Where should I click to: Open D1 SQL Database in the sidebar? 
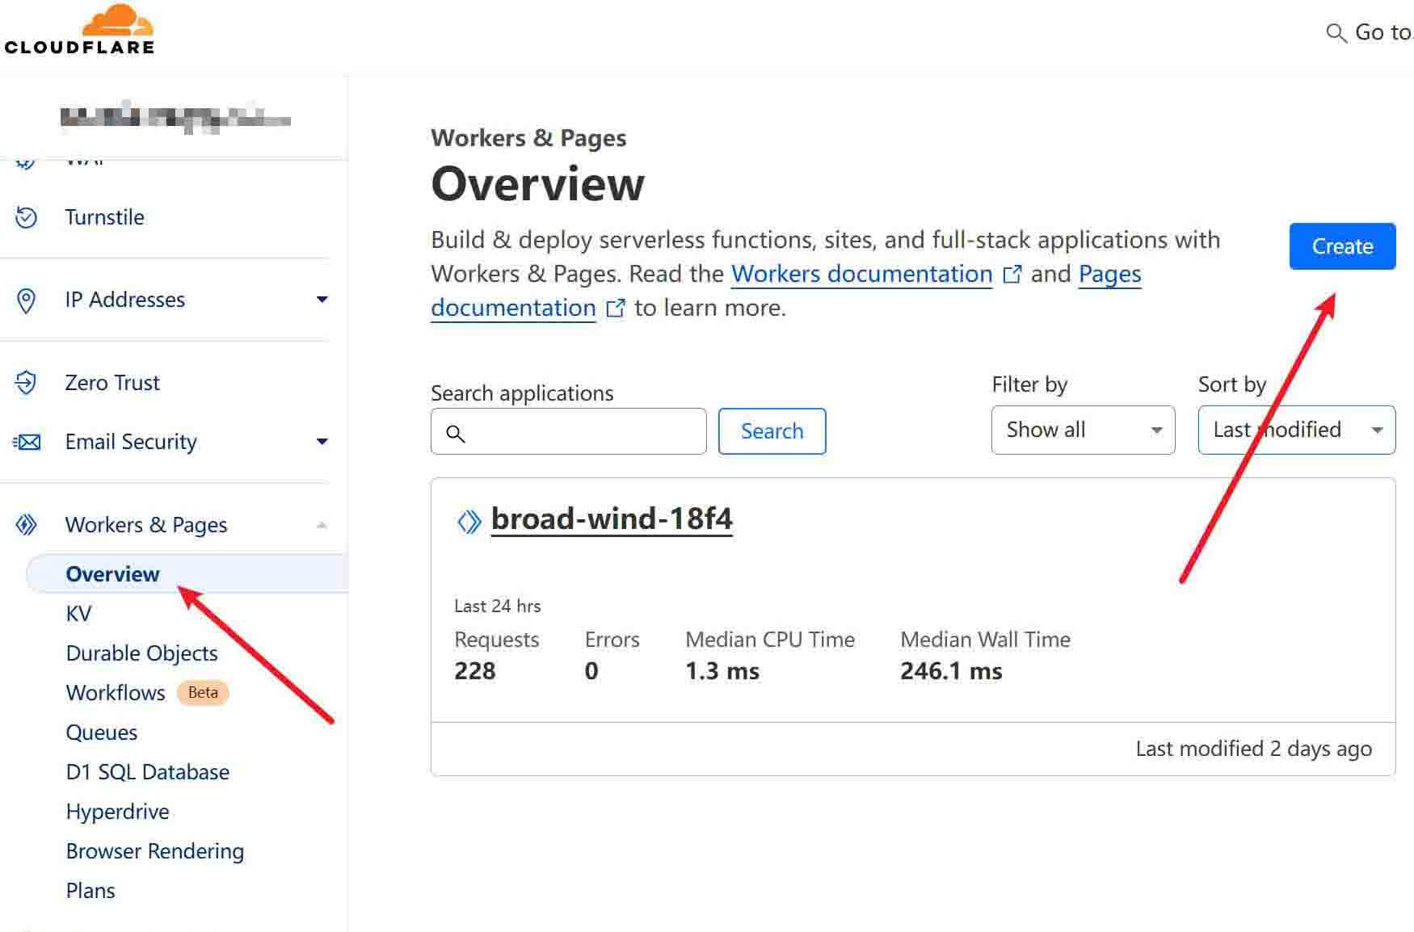147,772
